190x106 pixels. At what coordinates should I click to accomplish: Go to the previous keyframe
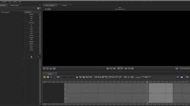pyautogui.click(x=114, y=69)
